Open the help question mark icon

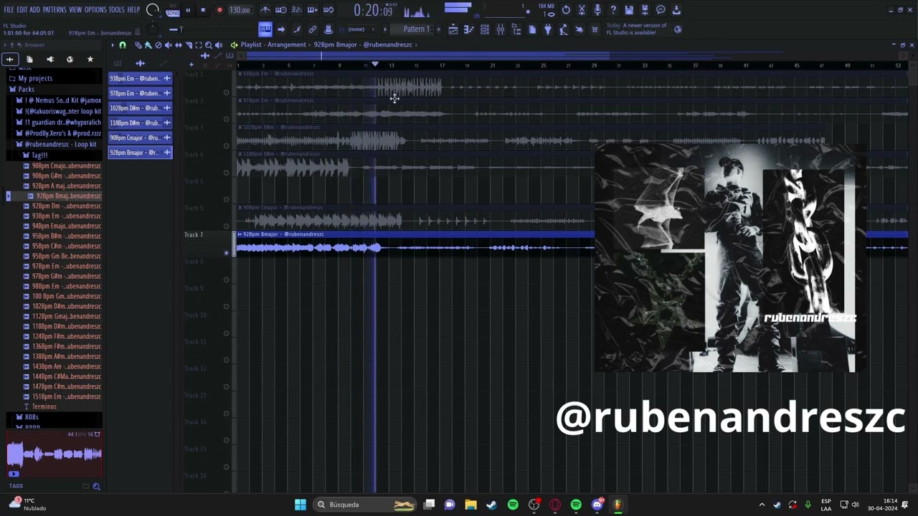(x=613, y=10)
